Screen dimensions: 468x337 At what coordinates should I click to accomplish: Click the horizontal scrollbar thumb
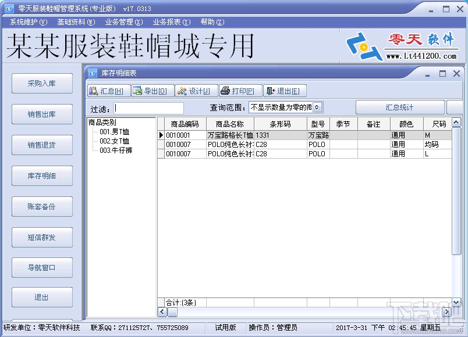(172, 312)
